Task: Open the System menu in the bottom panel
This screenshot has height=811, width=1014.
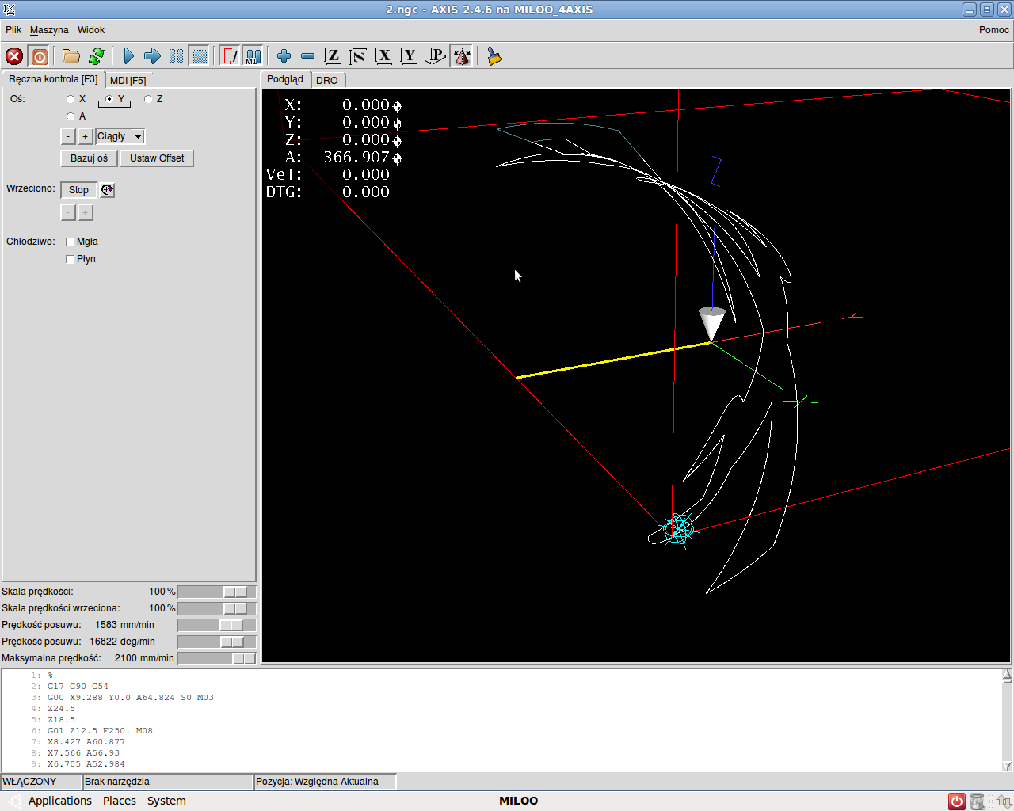Action: (166, 801)
